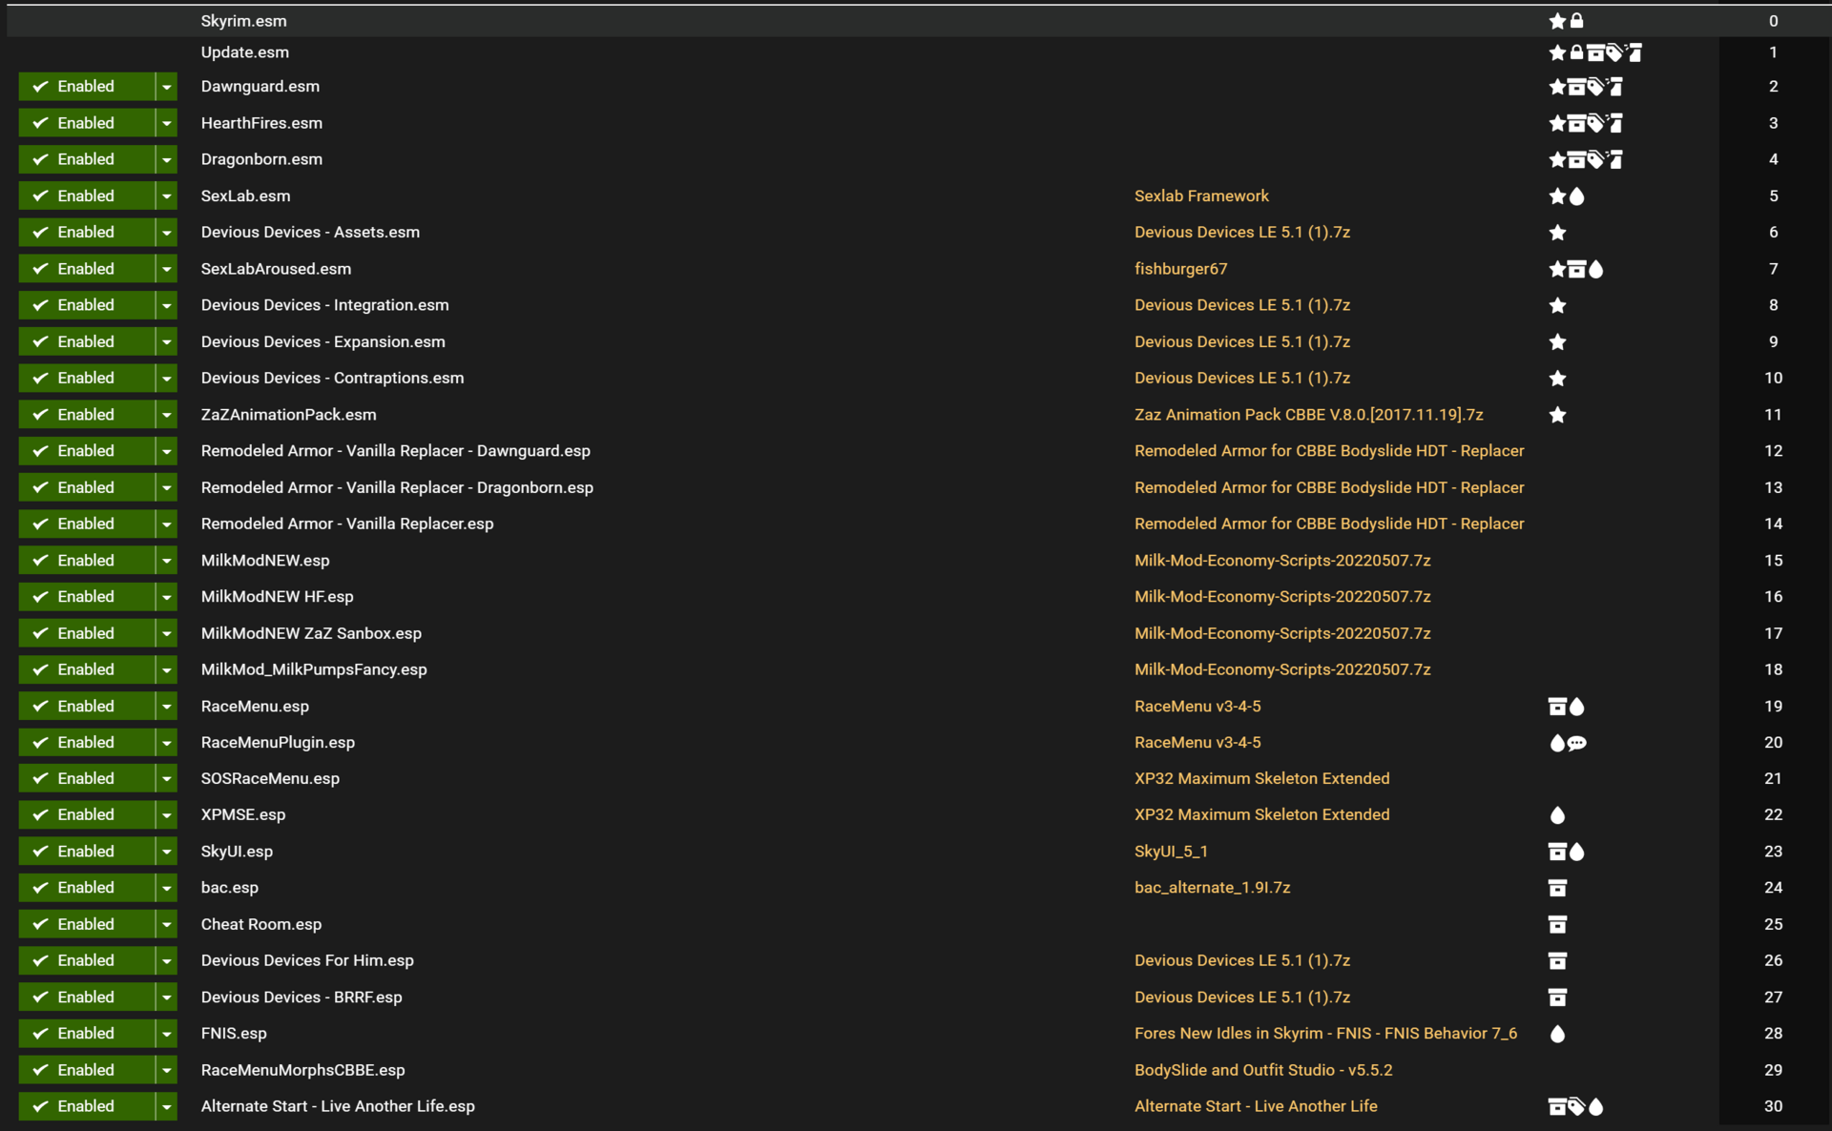Click the speech bubble icon on RaceMenuPlugin.esp row

(1577, 743)
